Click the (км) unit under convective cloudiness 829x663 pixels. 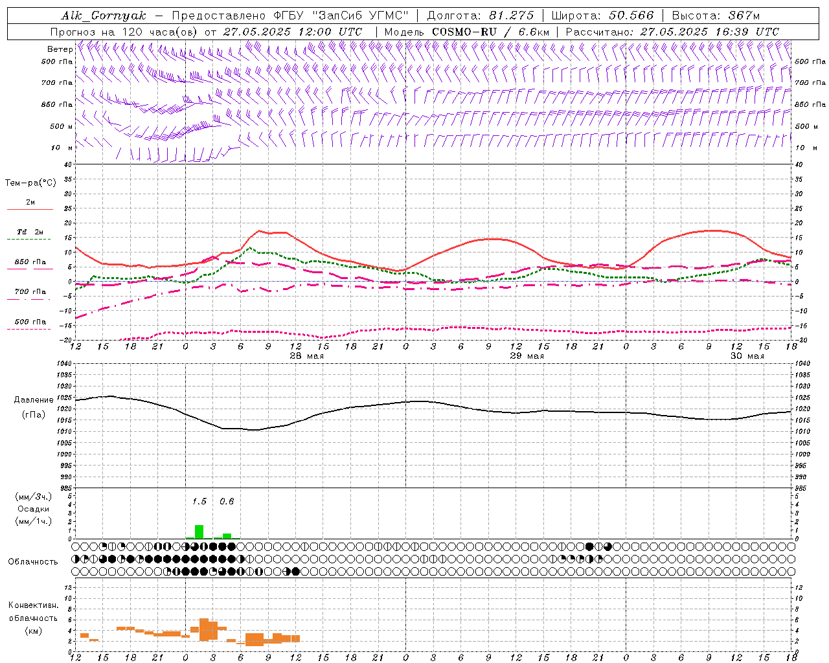(33, 631)
